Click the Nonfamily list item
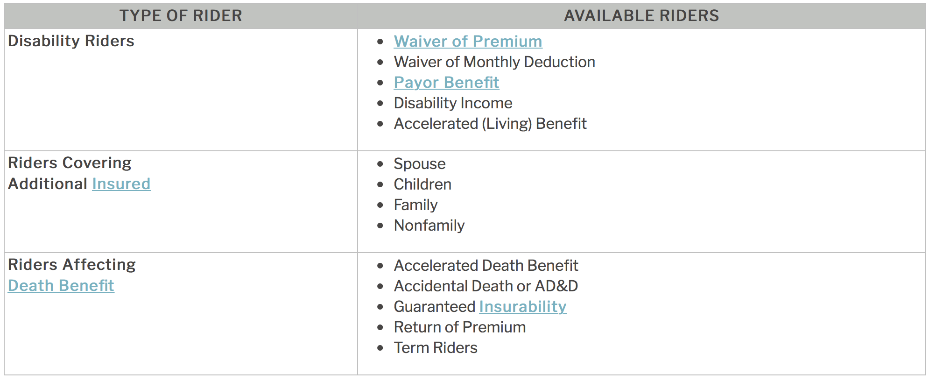Image resolution: width=929 pixels, height=381 pixels. [429, 225]
